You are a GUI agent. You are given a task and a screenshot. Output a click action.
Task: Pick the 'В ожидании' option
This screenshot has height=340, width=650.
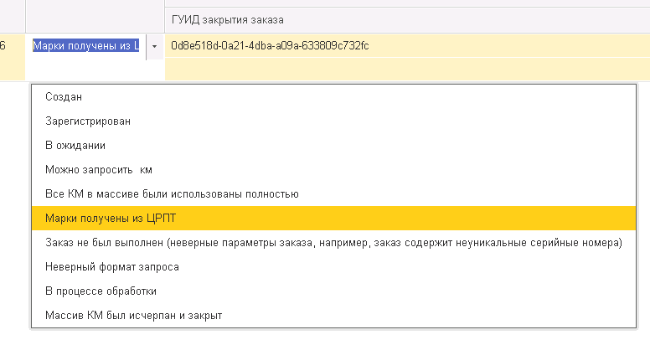pyautogui.click(x=75, y=146)
